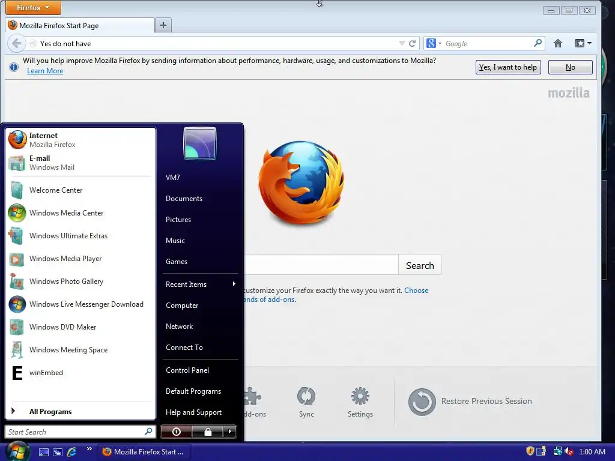Image resolution: width=615 pixels, height=461 pixels.
Task: Follow the Learn More link
Action: coord(45,71)
